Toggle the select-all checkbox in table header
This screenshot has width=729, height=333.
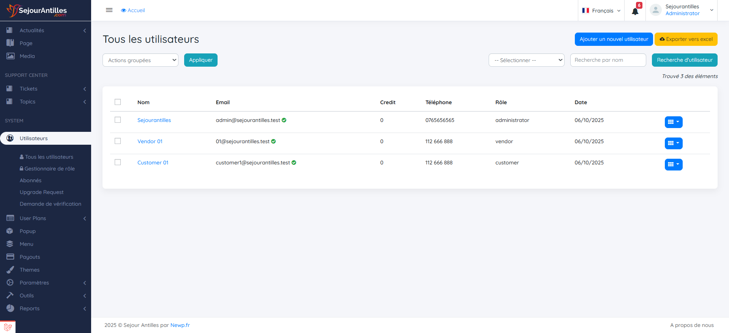click(118, 102)
